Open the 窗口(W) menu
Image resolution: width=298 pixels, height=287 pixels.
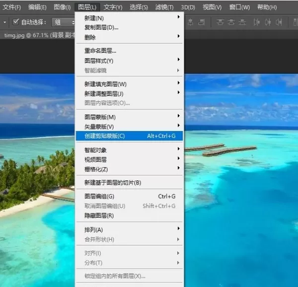click(239, 7)
